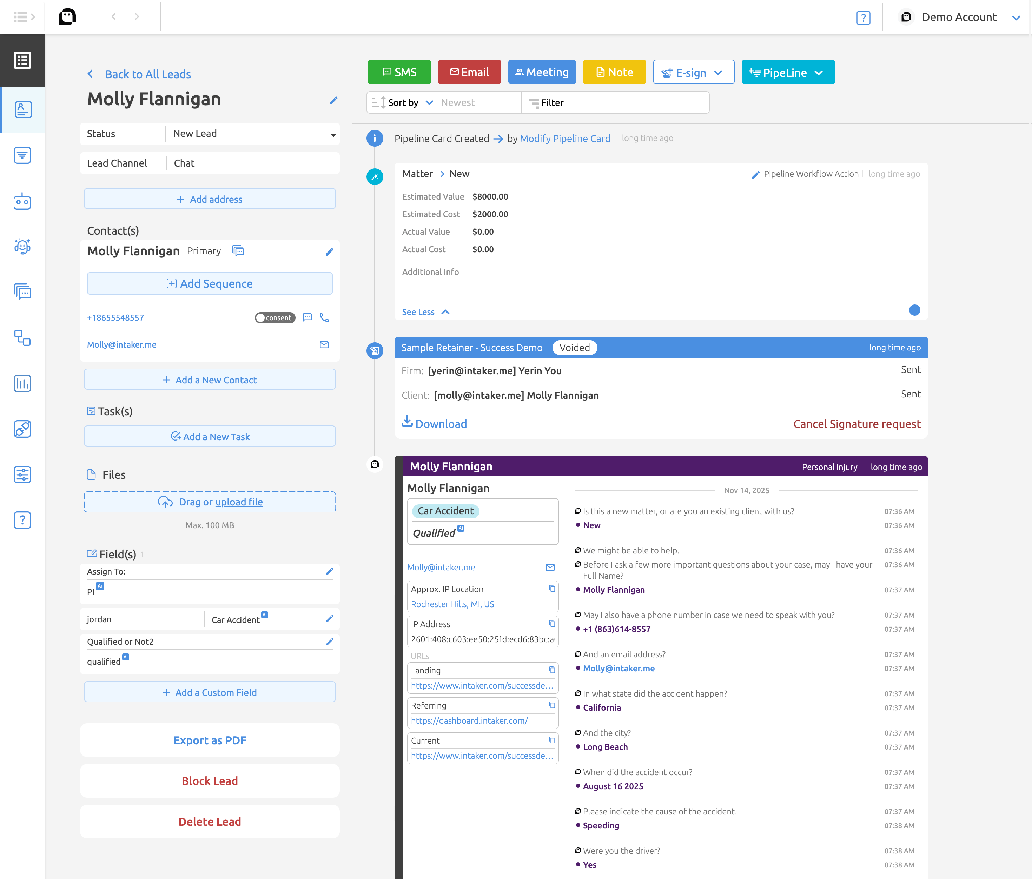Toggle the SMS consent switch
The height and width of the screenshot is (879, 1032).
point(275,317)
